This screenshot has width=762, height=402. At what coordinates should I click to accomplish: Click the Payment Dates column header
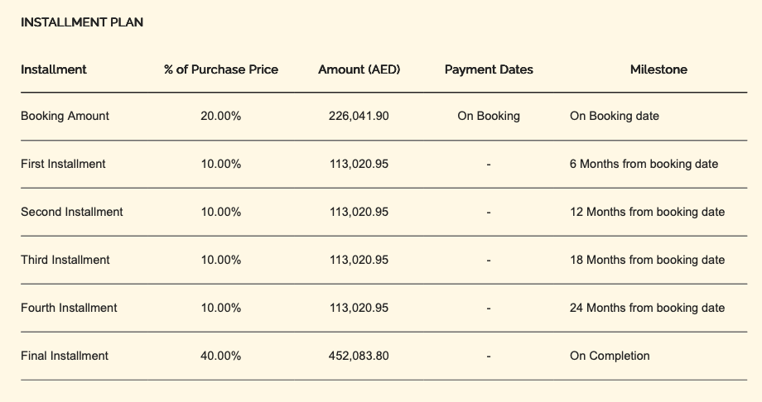489,69
